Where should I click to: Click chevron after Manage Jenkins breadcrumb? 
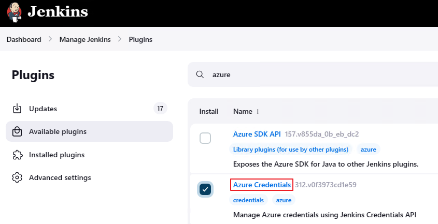(120, 39)
